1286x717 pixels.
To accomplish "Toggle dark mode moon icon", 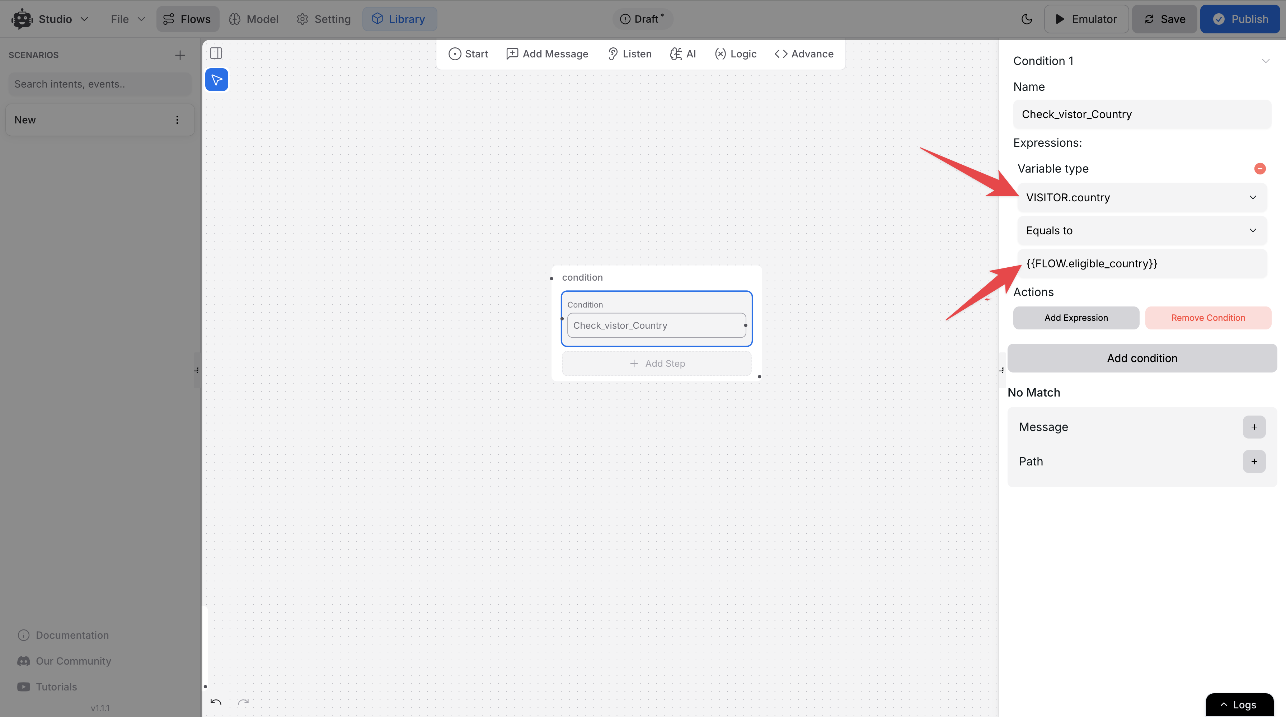I will (1027, 19).
